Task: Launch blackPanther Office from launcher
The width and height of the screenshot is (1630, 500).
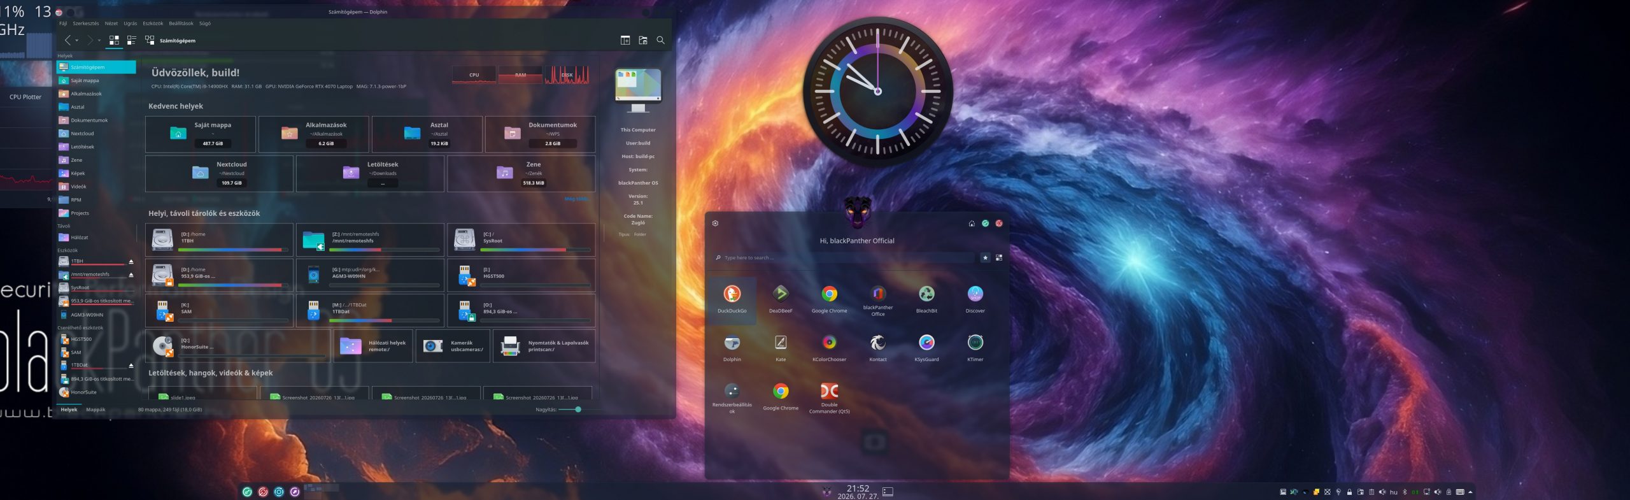Action: coord(878,300)
